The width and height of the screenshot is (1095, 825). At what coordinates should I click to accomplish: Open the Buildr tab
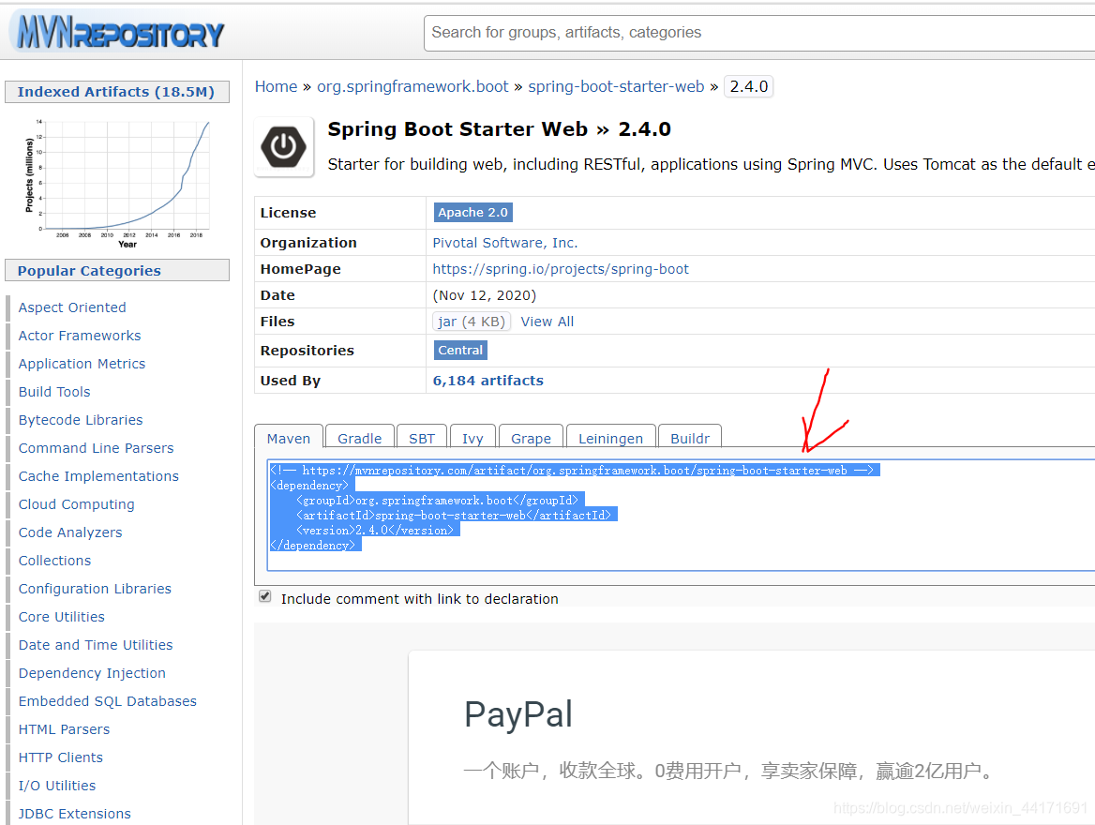tap(690, 438)
